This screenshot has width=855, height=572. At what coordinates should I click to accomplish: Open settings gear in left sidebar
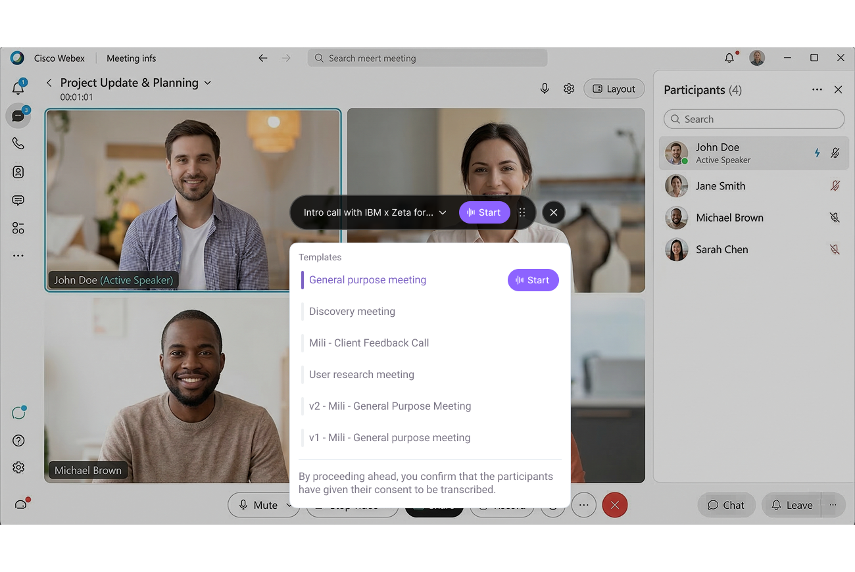click(x=18, y=467)
